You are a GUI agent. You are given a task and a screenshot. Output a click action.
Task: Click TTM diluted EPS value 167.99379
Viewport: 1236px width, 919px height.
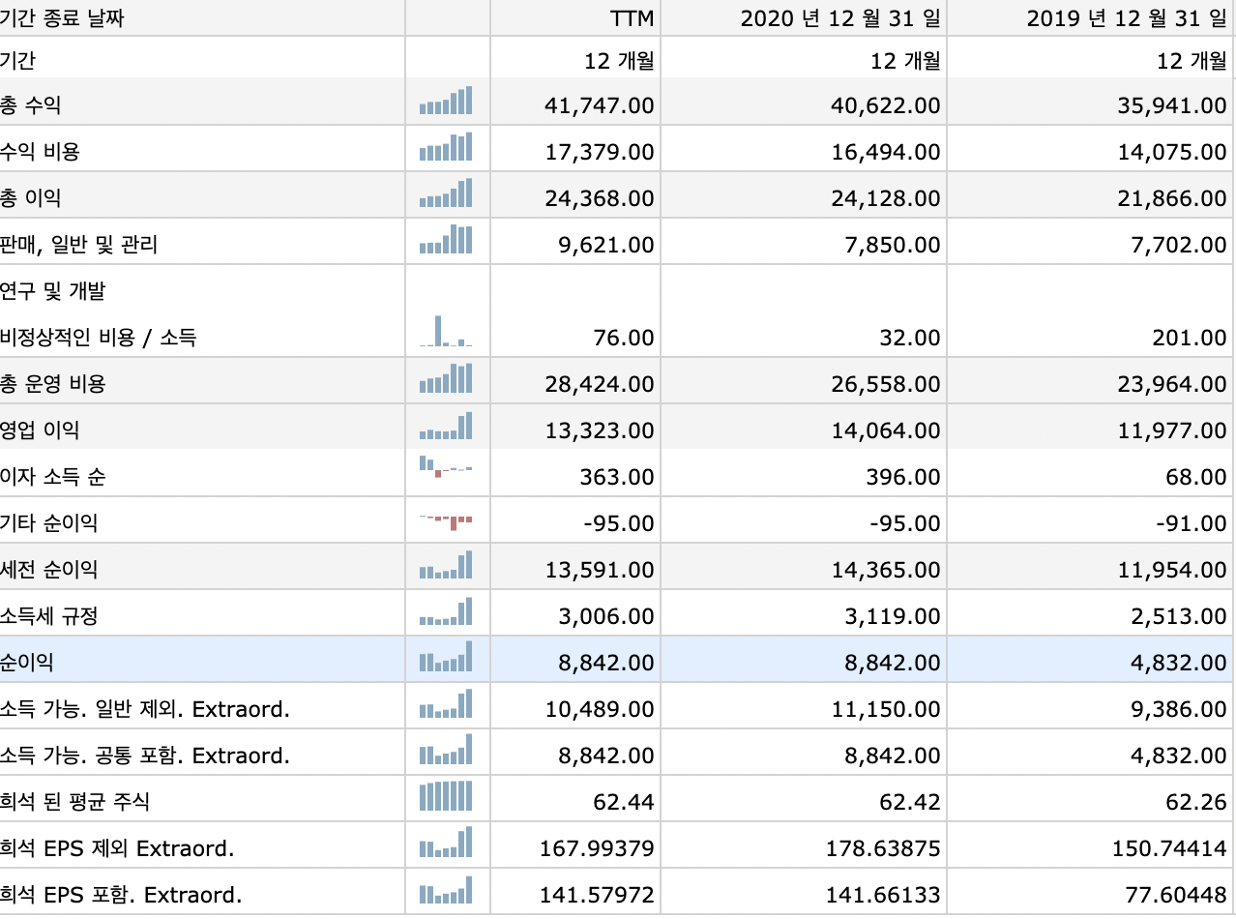tap(597, 848)
